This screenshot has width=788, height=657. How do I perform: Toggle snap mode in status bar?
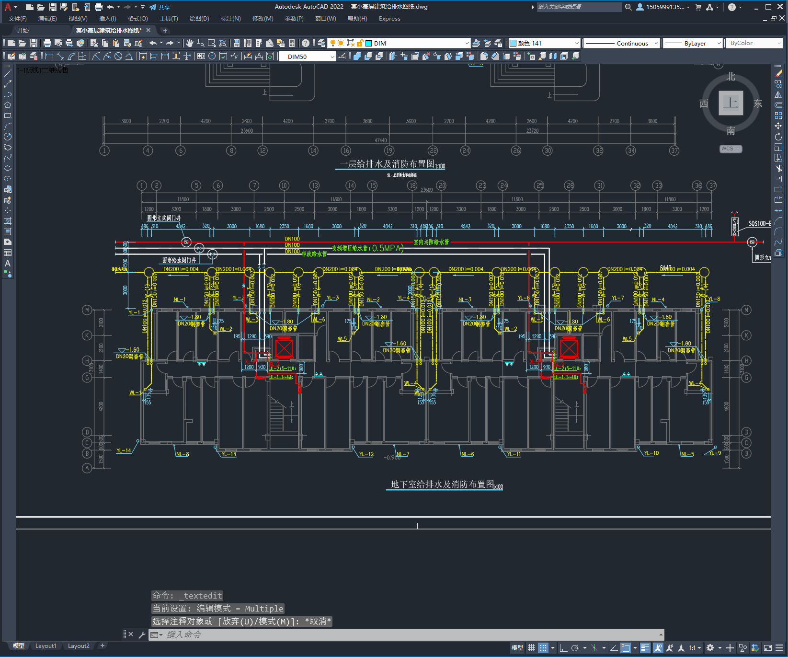point(543,648)
